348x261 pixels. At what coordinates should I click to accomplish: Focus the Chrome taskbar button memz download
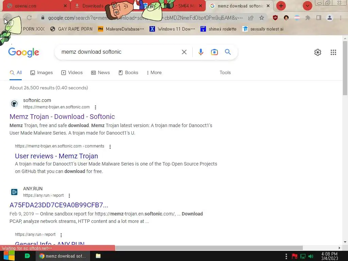click(63, 256)
